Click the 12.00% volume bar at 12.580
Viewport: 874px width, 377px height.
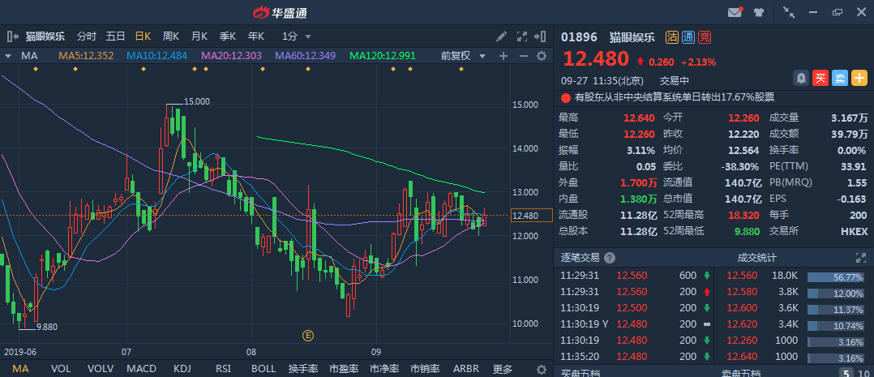point(837,293)
